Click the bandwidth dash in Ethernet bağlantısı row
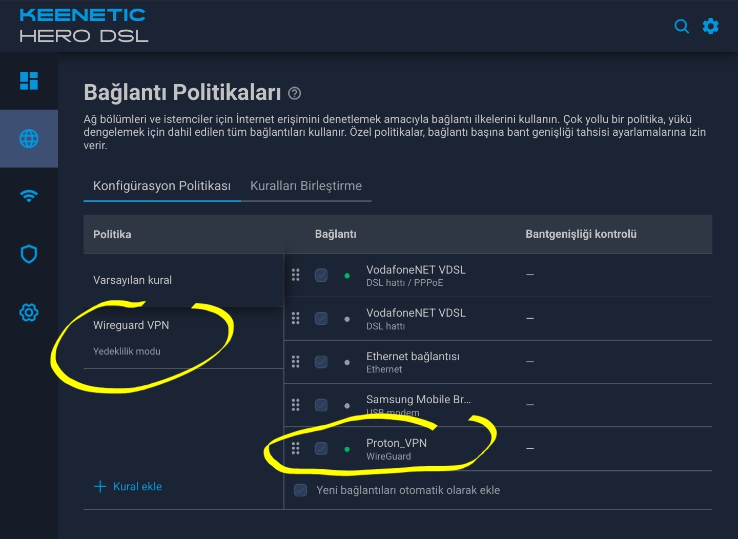The image size is (738, 539). click(530, 362)
